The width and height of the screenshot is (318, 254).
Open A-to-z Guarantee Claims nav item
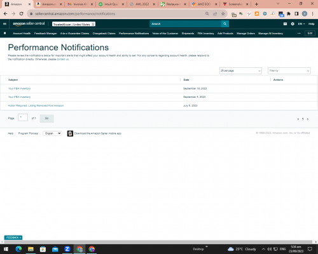(x=74, y=34)
